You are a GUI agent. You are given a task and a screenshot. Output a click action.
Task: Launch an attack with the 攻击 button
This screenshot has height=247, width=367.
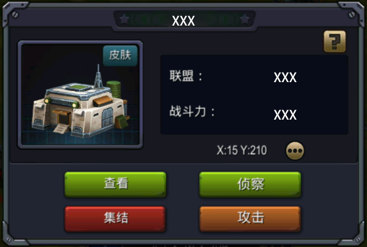(x=250, y=219)
